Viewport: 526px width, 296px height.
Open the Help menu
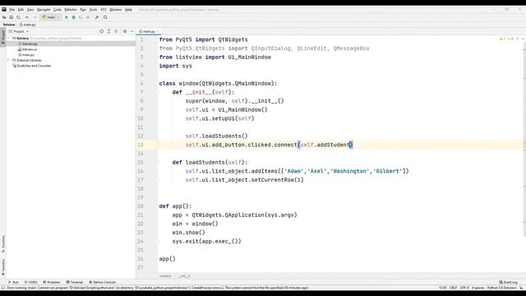[128, 10]
